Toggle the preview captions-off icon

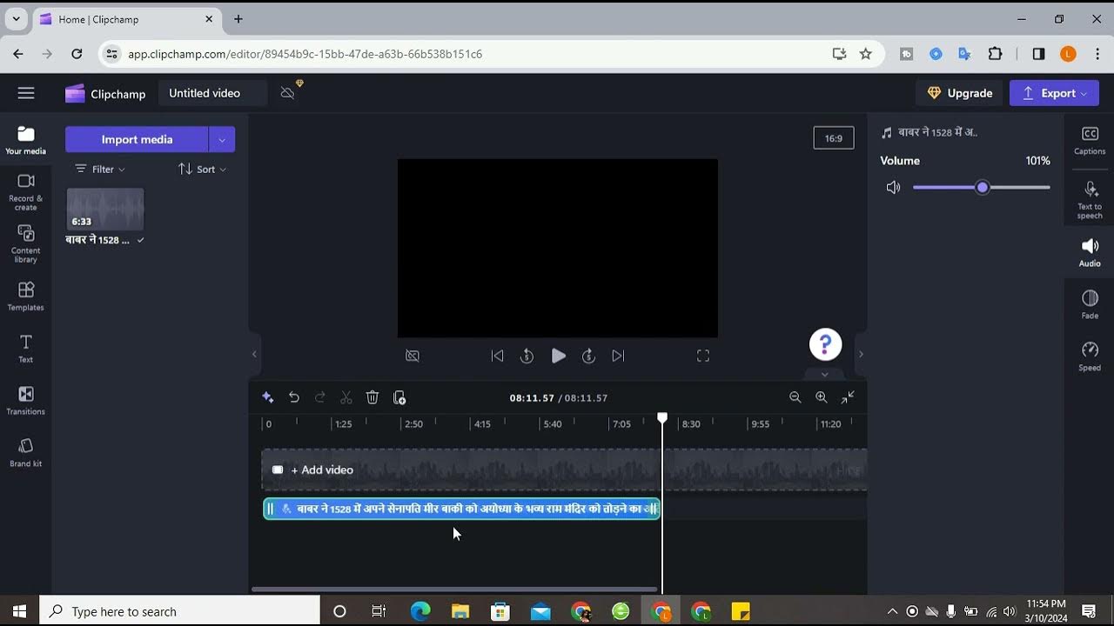click(x=413, y=356)
